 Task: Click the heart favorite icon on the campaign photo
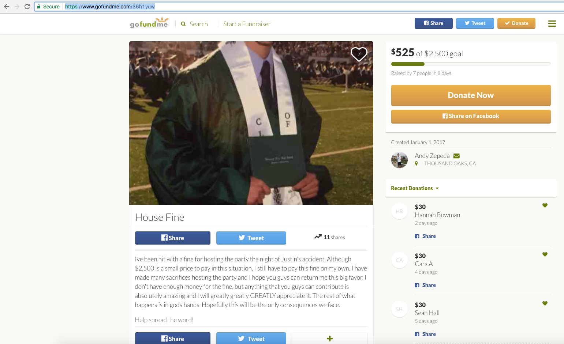pos(359,54)
